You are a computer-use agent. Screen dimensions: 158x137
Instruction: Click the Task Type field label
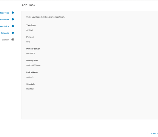point(31,25)
